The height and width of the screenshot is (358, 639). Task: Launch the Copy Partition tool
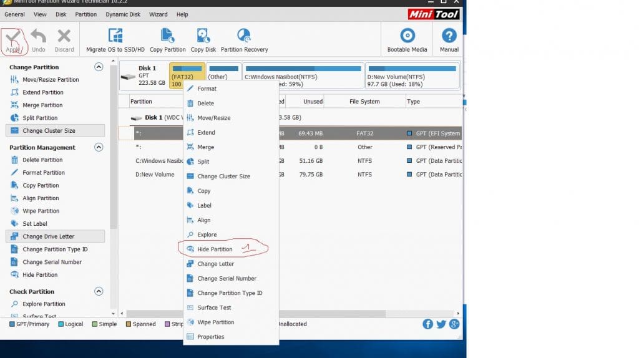tap(167, 36)
